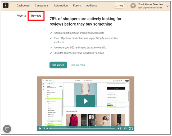
Task: Enter fullscreen video mode
Action: point(131,128)
